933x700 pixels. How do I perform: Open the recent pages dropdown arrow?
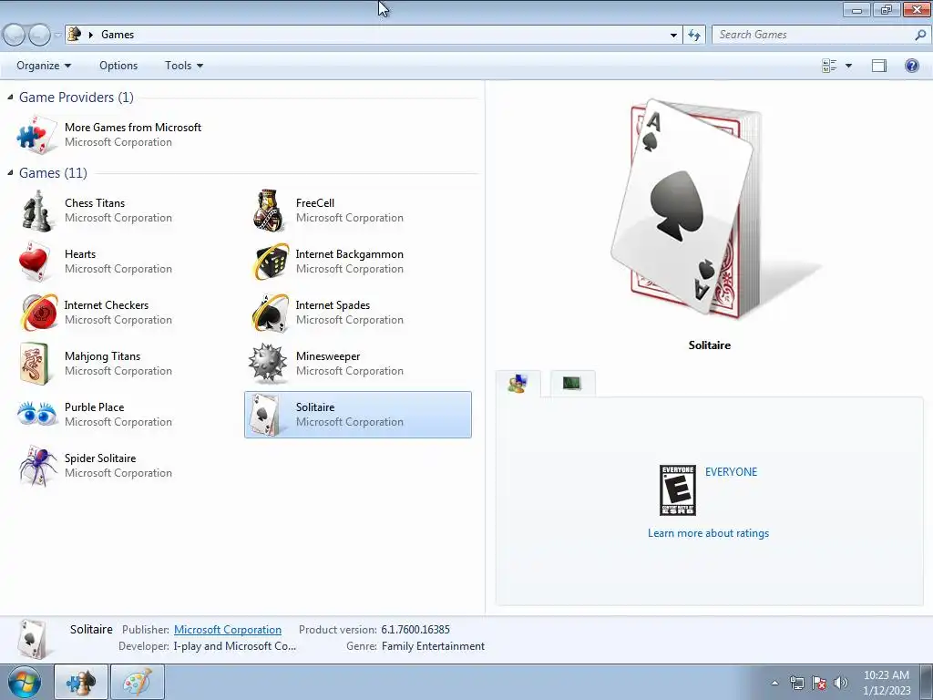pyautogui.click(x=57, y=36)
